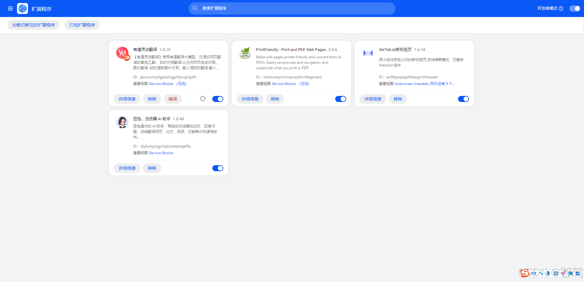Viewport: 584px width, 282px height.
Task: Click the 打包扩展程序 button
Action: coord(82,25)
